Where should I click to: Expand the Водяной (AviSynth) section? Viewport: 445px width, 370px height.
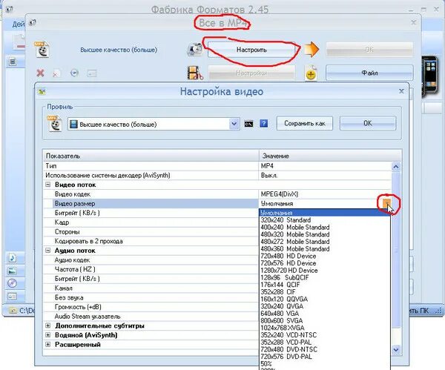coord(48,335)
